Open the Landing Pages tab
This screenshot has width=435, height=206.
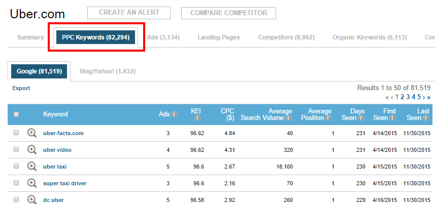coord(219,37)
